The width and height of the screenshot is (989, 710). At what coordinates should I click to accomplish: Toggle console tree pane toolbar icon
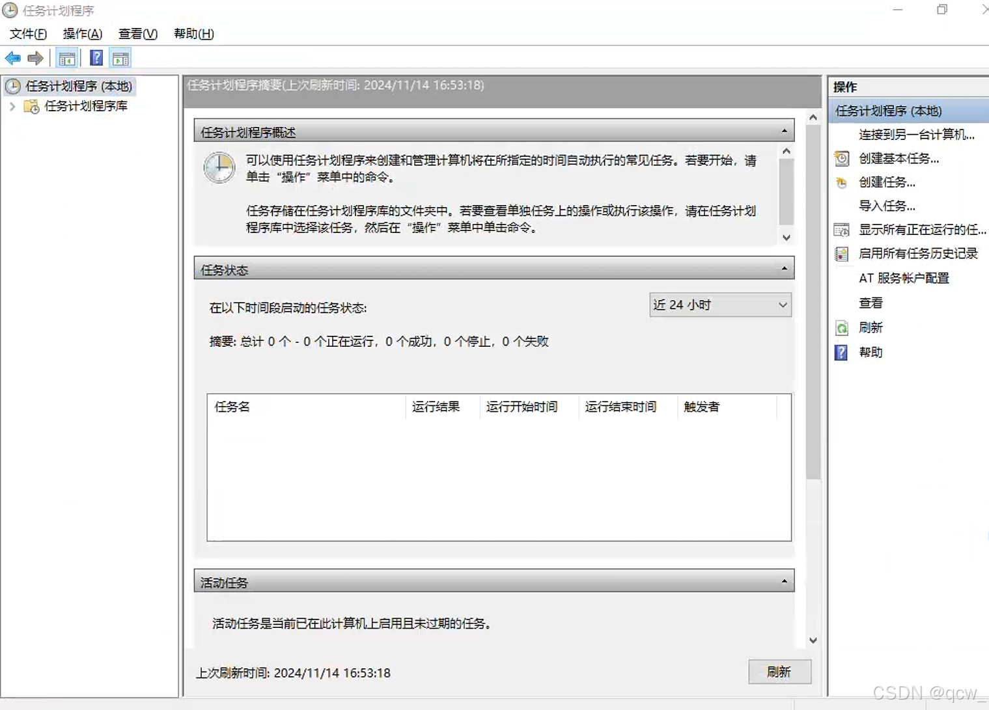[66, 59]
